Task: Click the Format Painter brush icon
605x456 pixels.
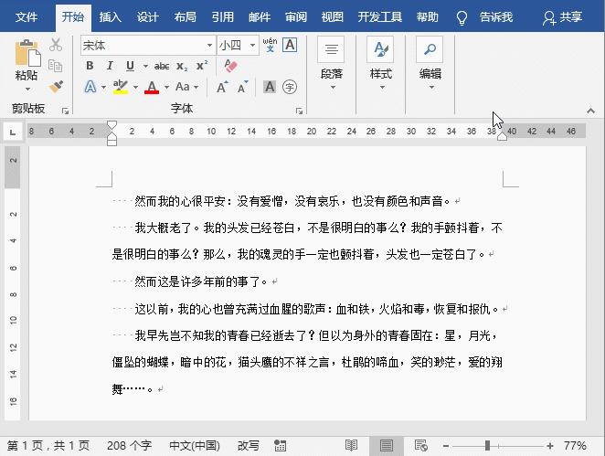Action: (x=56, y=86)
